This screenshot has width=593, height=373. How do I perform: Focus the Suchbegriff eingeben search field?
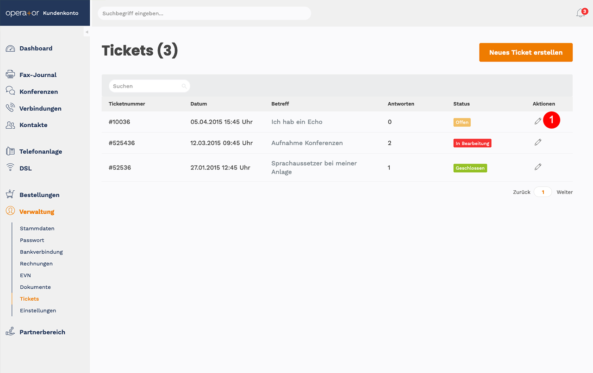(x=204, y=13)
